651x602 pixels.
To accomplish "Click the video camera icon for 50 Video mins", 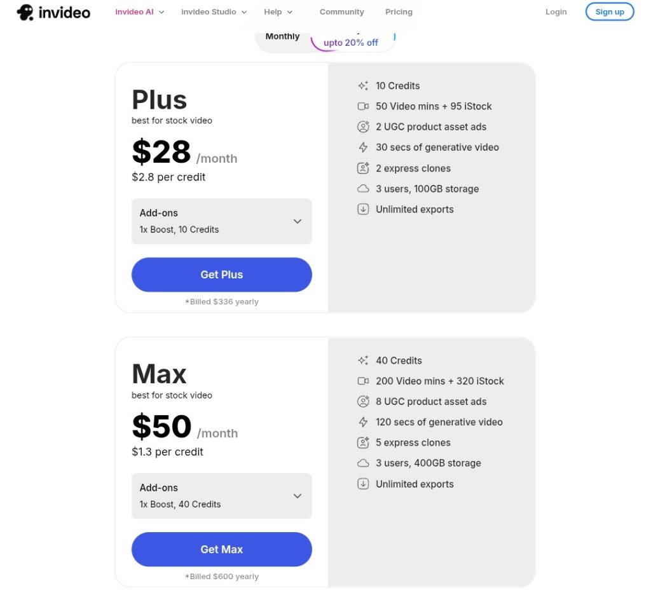I will [x=363, y=106].
